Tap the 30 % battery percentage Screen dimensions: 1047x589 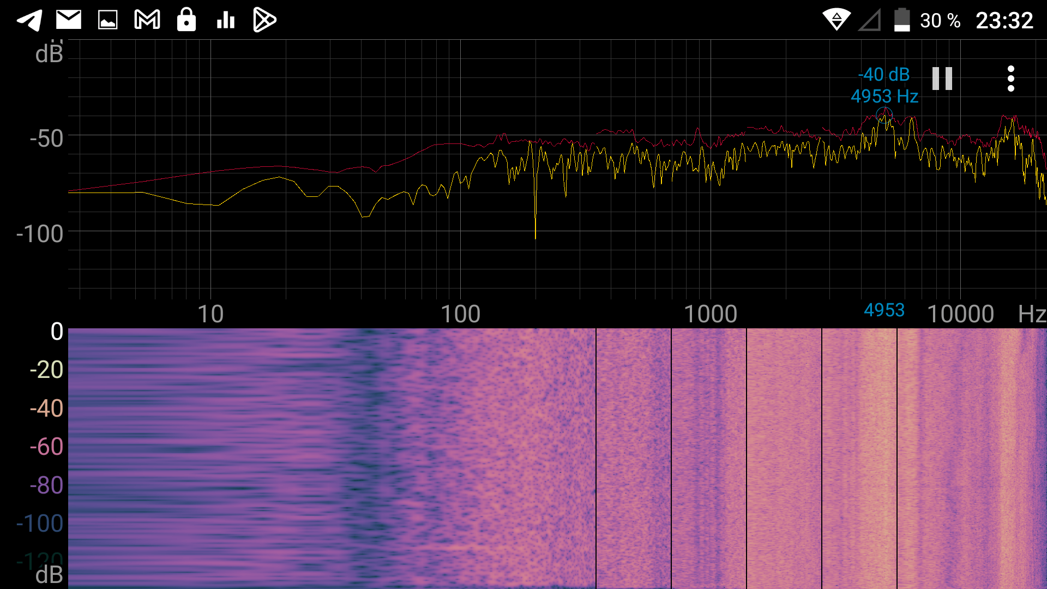click(x=940, y=21)
